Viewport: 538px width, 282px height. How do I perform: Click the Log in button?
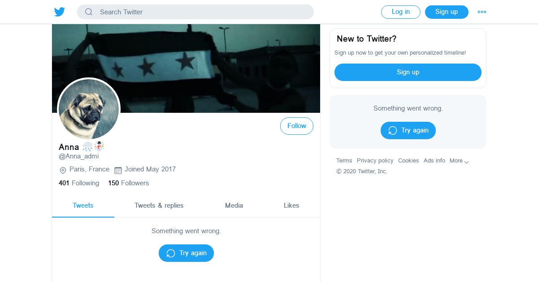(401, 12)
